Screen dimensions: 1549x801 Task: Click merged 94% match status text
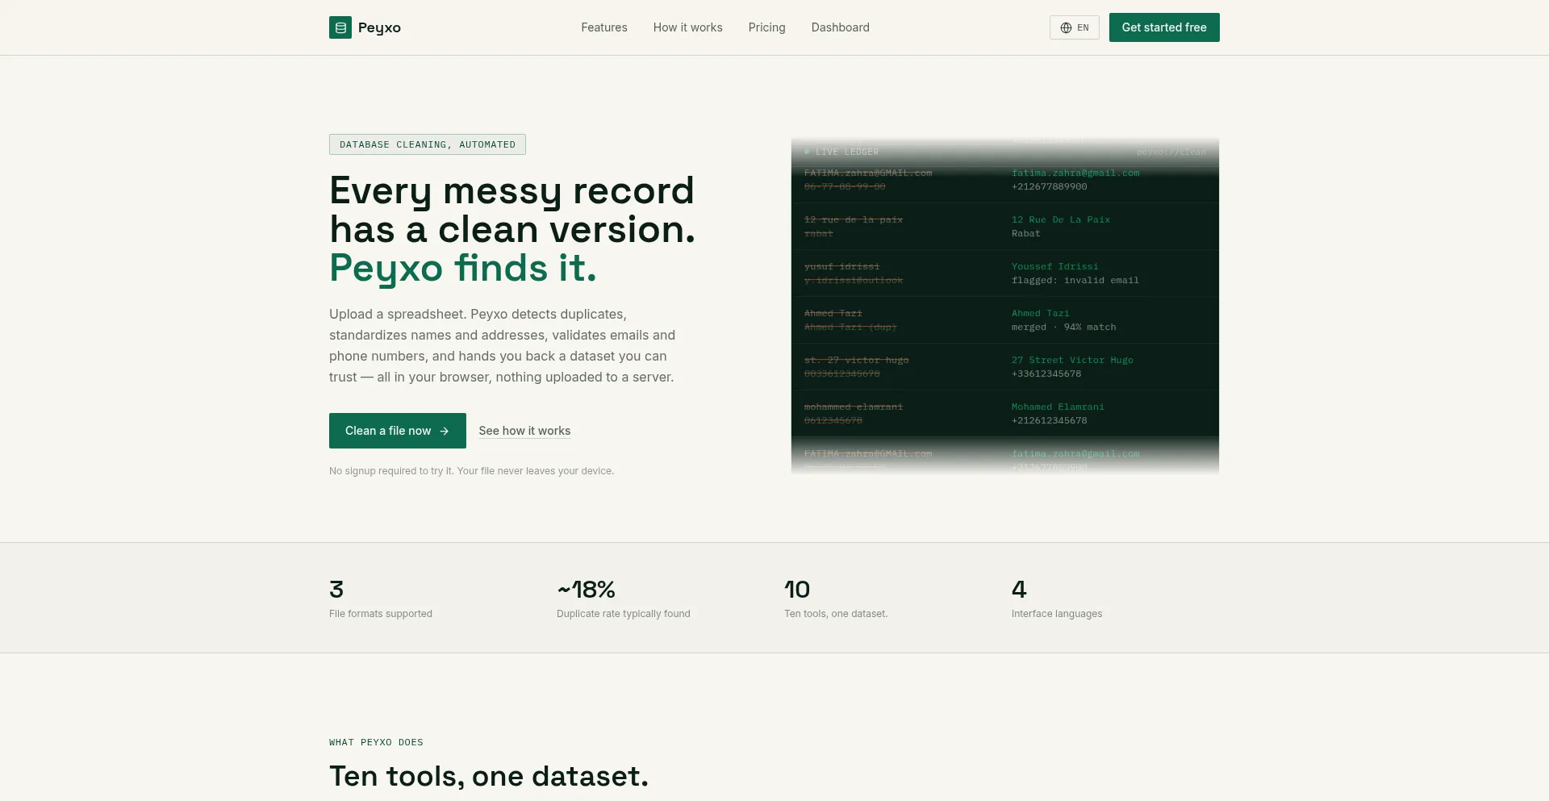1064,327
